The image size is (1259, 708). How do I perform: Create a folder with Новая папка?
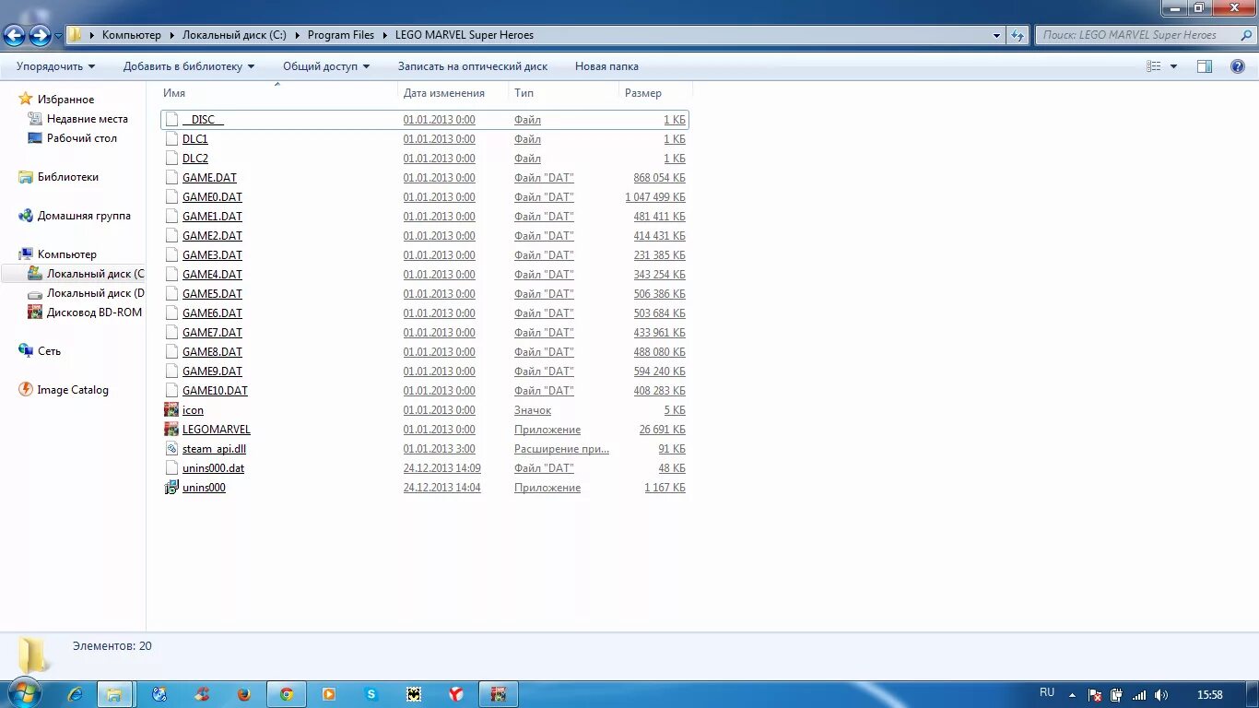tap(606, 66)
